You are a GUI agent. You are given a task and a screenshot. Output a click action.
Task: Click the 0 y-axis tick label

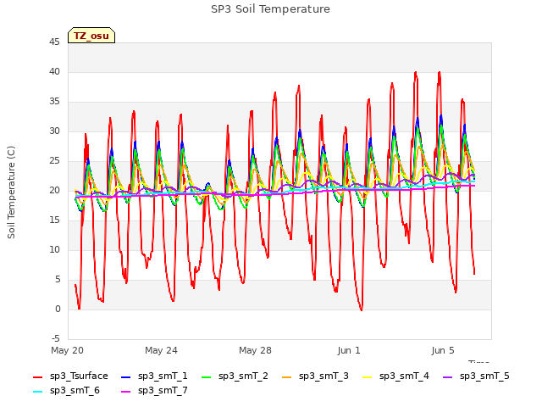58,309
